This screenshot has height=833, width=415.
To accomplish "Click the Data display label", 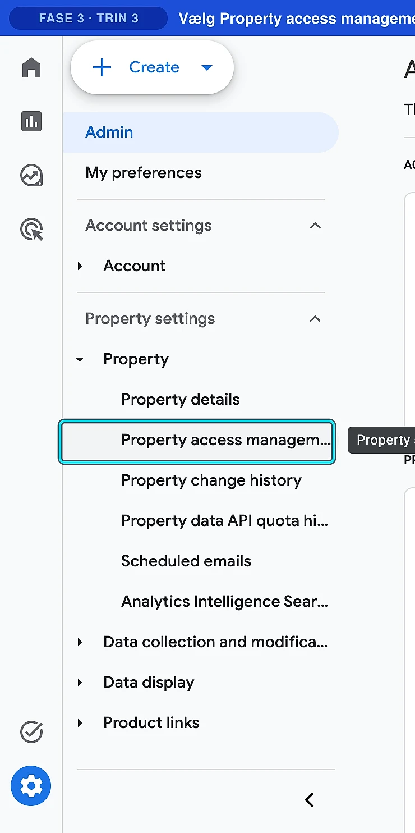I will tap(149, 683).
